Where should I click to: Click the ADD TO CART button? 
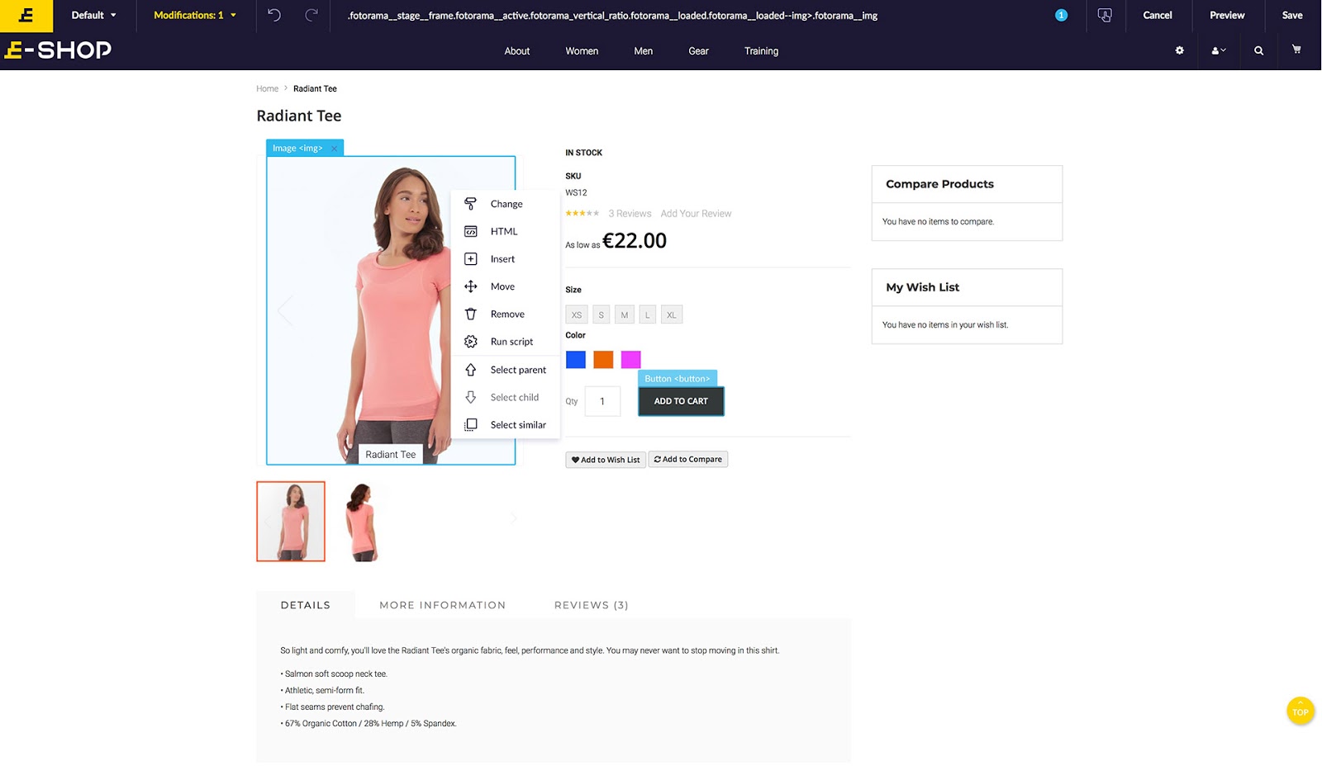pos(681,401)
